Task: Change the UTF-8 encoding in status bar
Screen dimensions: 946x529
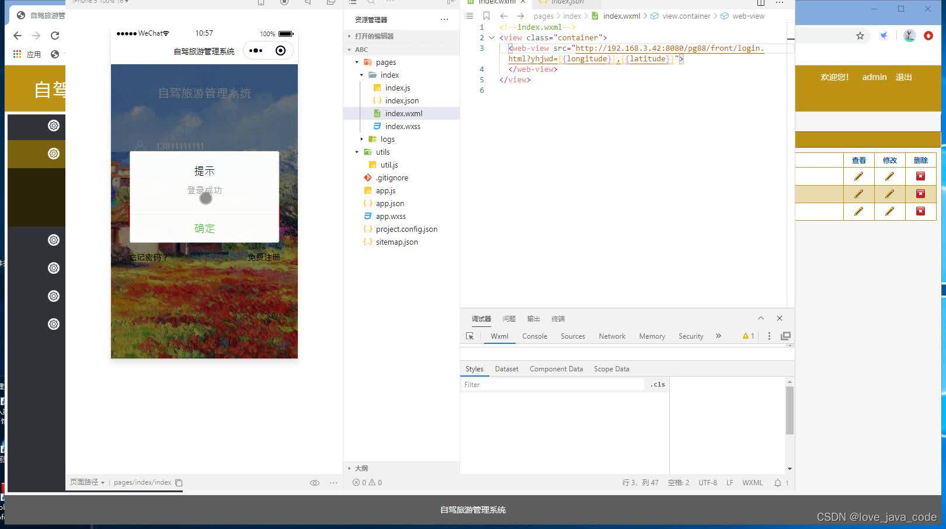Action: (x=708, y=483)
